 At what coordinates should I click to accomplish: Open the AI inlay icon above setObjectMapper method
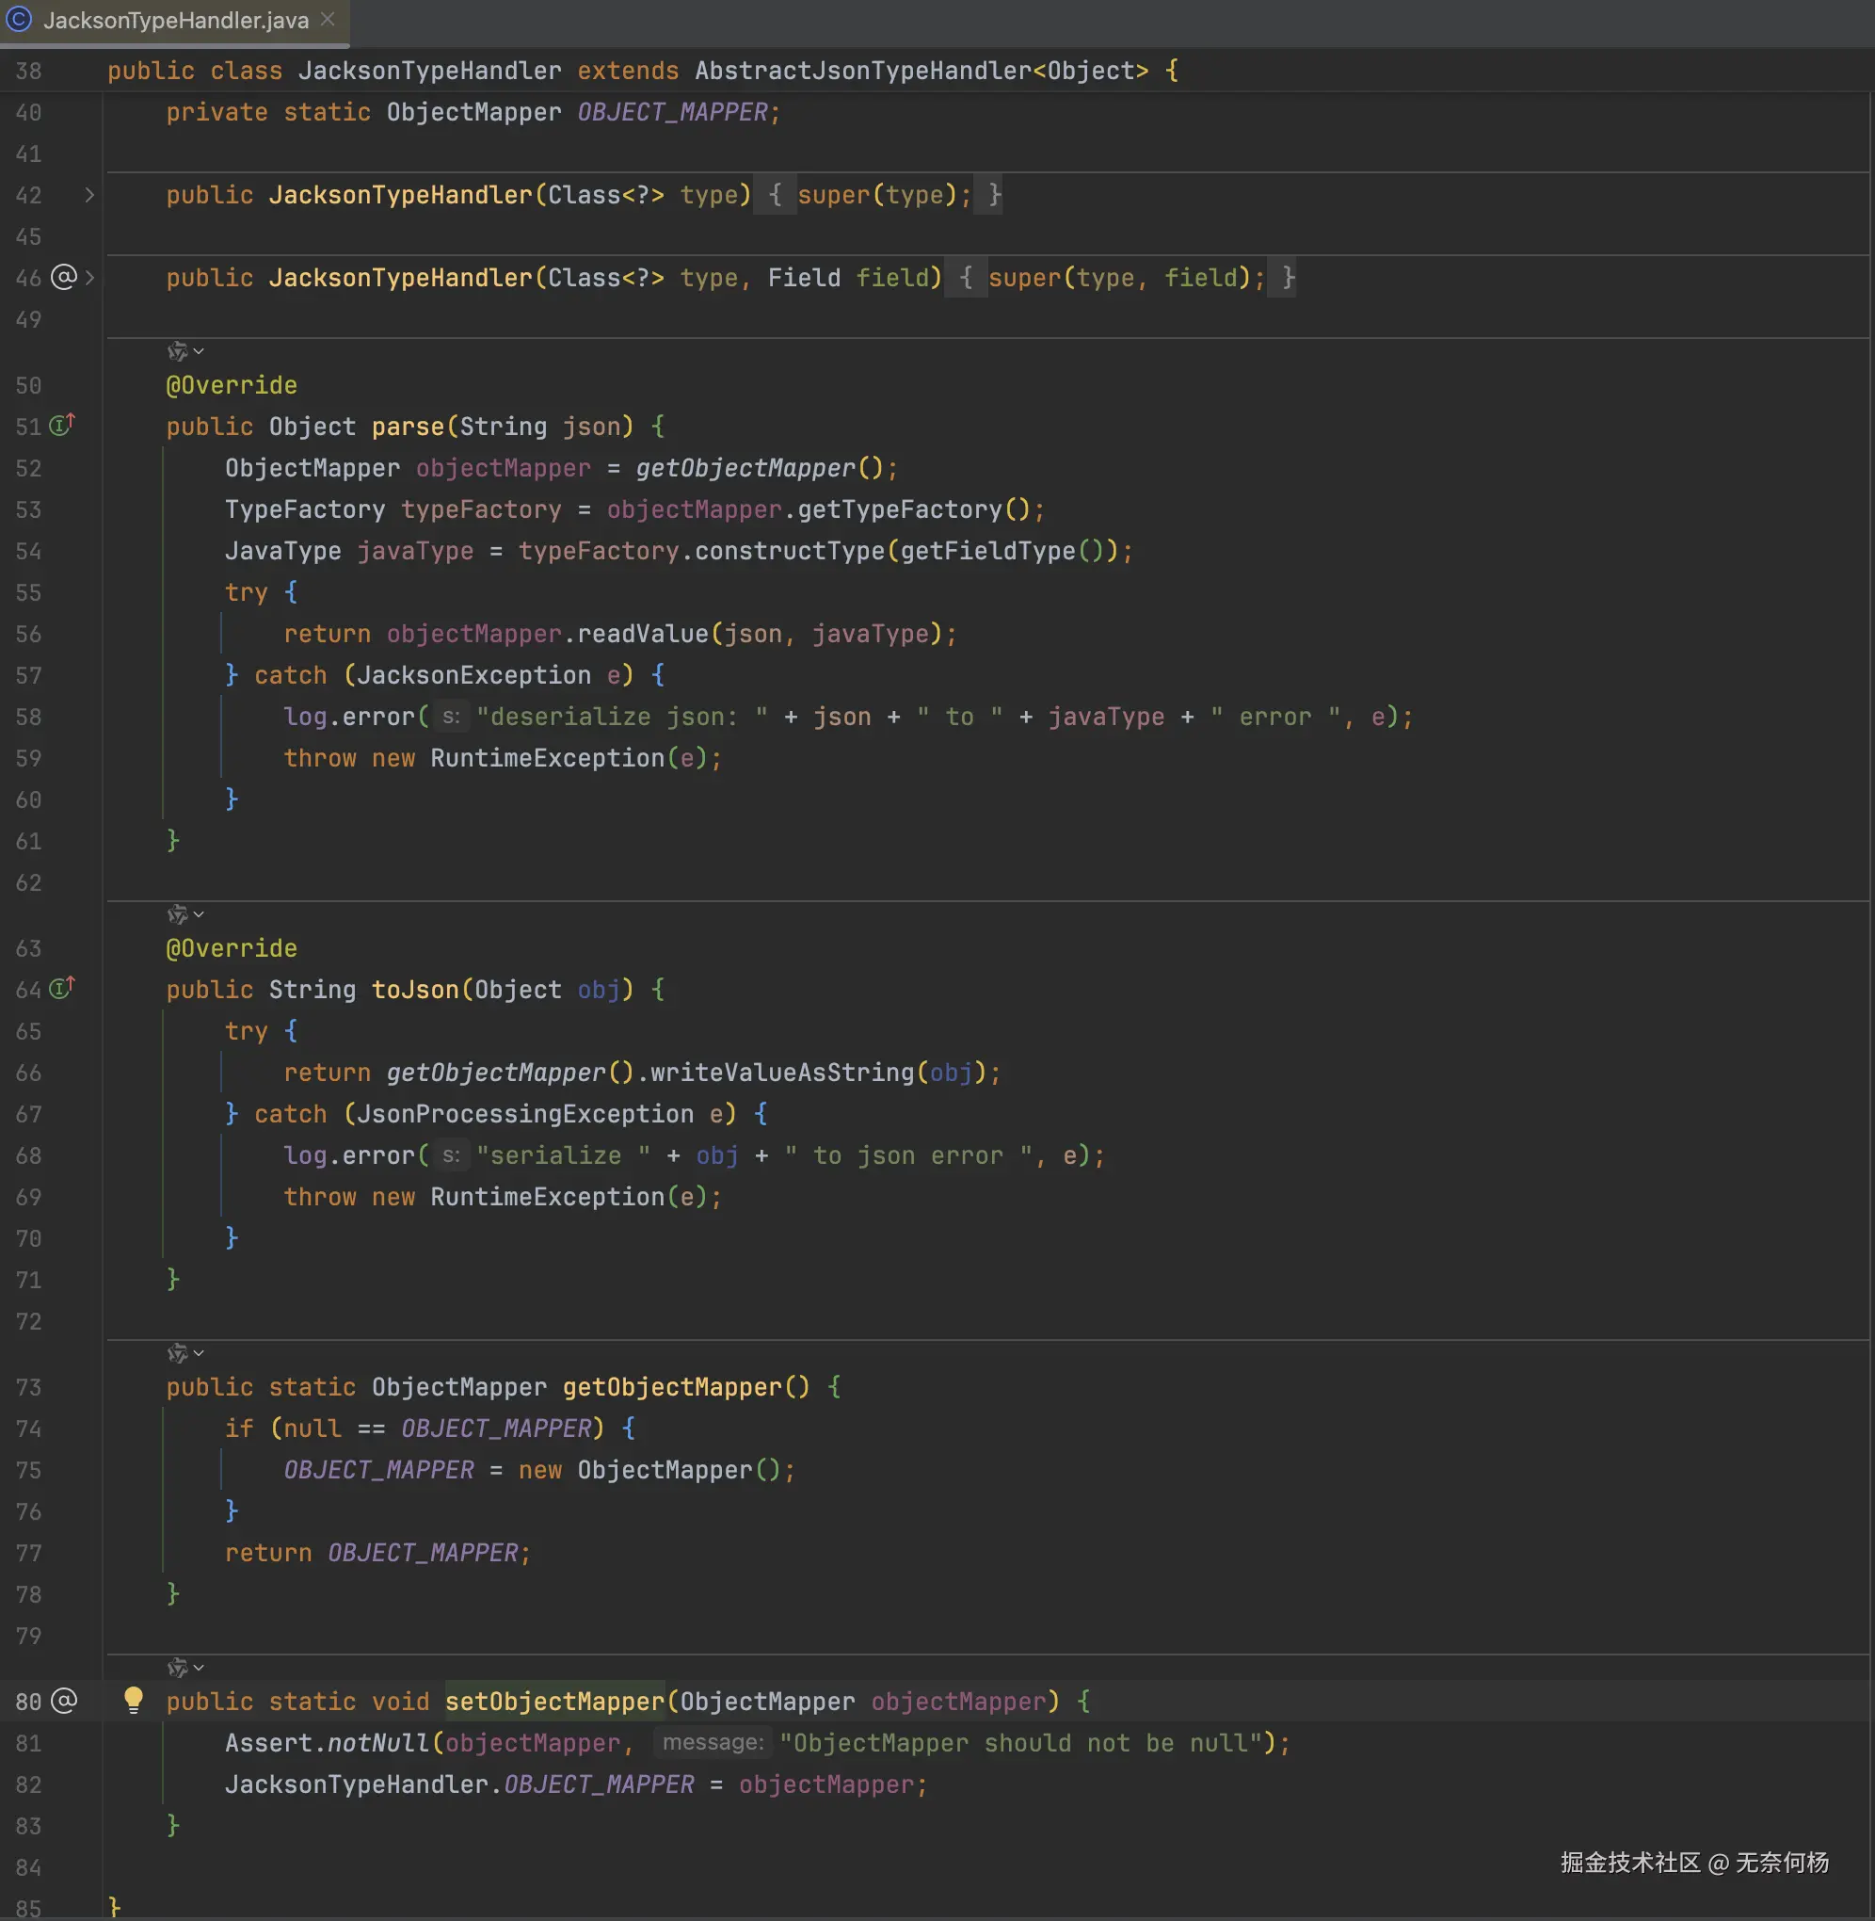pos(178,1668)
